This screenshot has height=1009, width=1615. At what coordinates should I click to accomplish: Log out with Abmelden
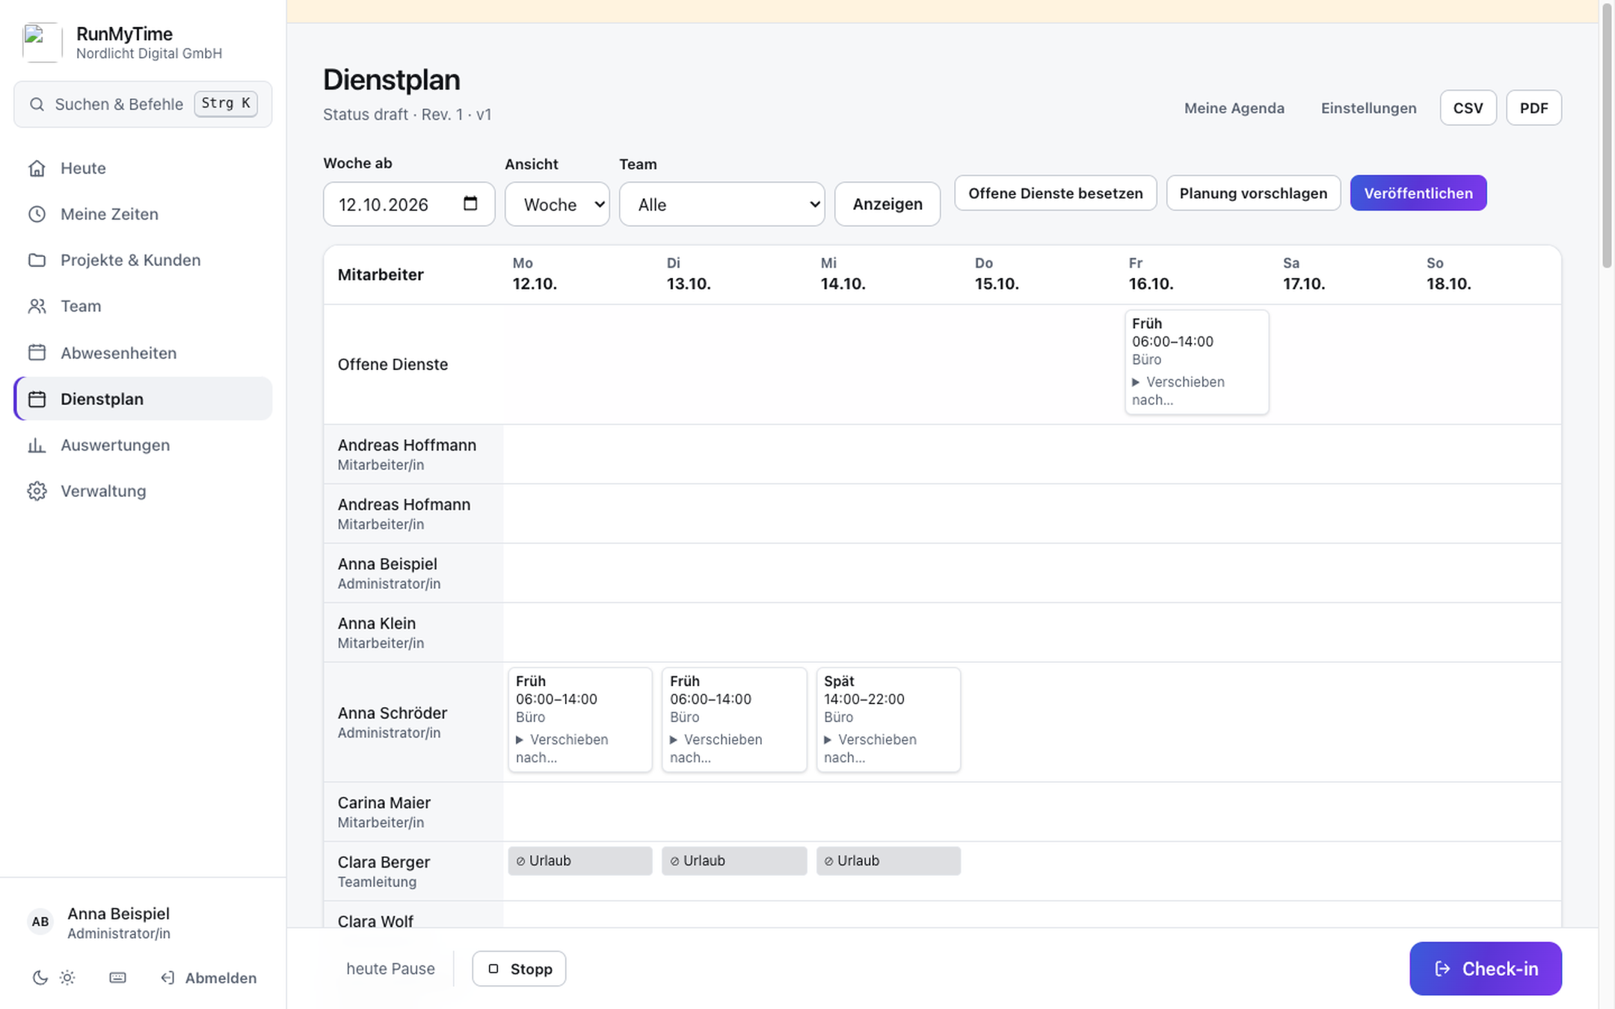coord(209,978)
